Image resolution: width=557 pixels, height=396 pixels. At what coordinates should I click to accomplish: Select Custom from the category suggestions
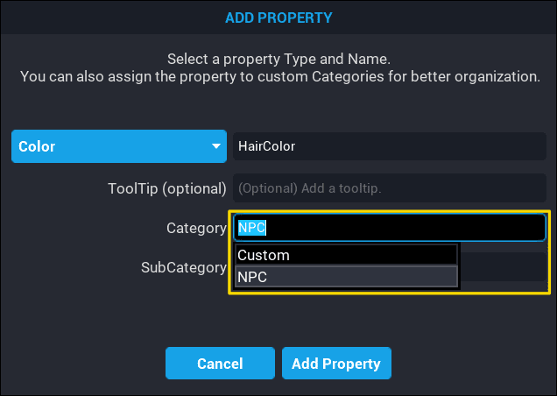346,255
